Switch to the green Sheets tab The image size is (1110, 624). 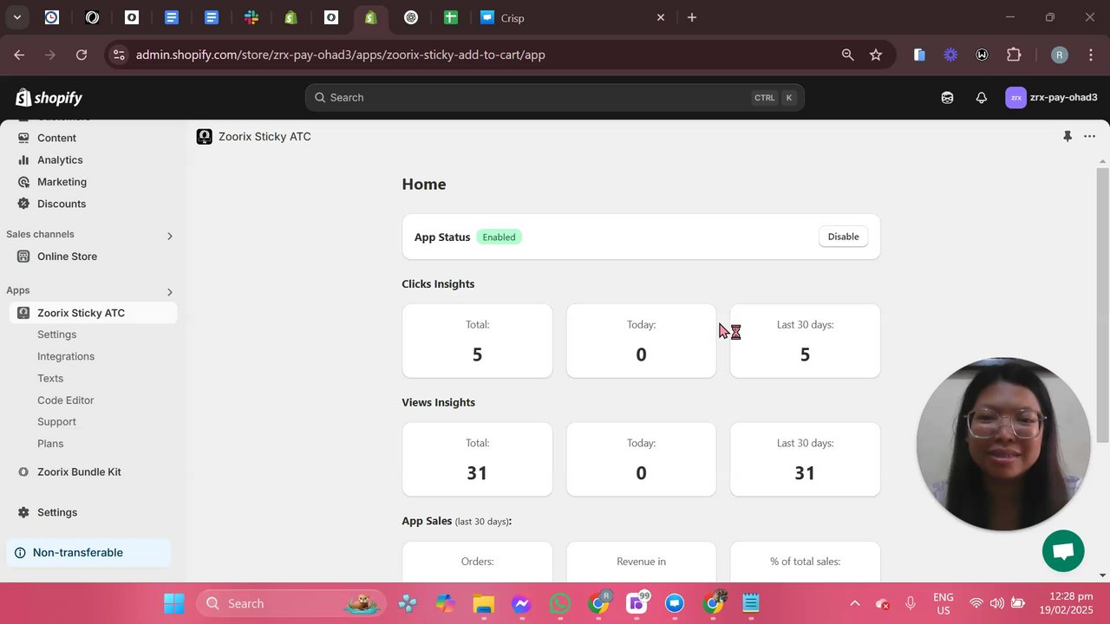(x=450, y=17)
